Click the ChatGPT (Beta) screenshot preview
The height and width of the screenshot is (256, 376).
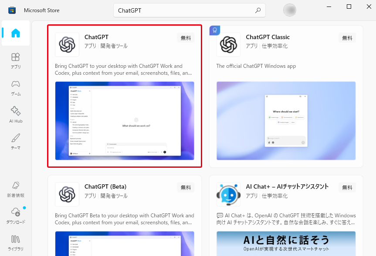[125, 243]
